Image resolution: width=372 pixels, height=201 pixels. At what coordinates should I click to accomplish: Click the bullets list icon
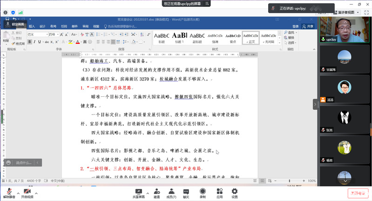(98, 34)
